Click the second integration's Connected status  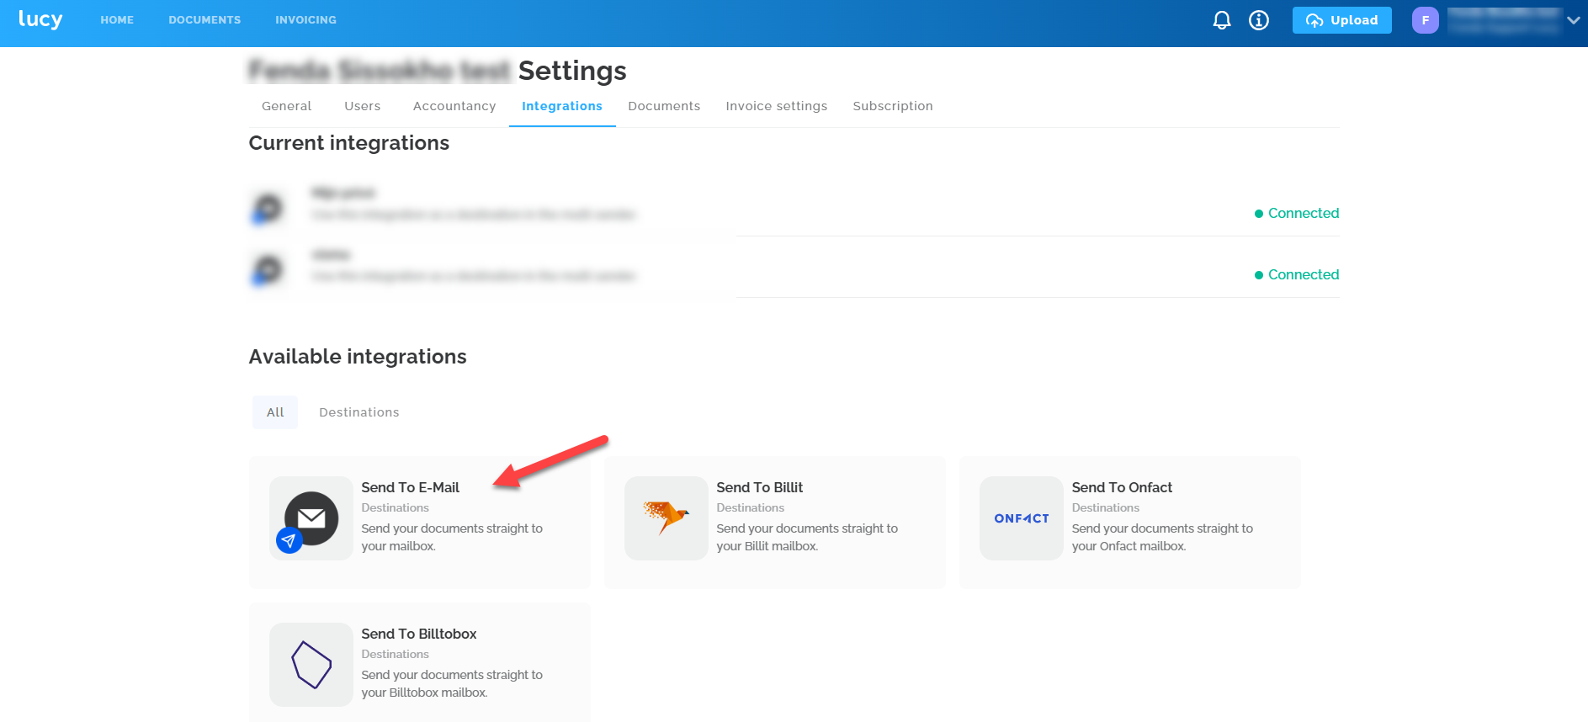pyautogui.click(x=1297, y=275)
